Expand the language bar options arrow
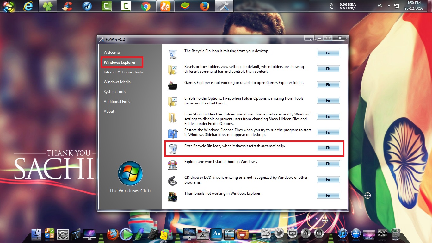432x243 pixels. coord(389,6)
